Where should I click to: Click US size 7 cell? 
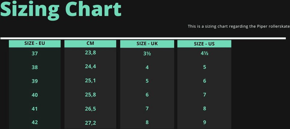click(204, 95)
